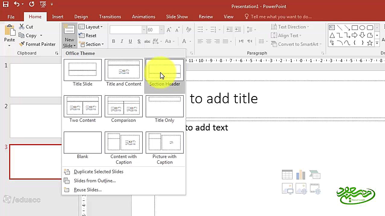This screenshot has height=216, width=385.
Task: Select the Blank layout
Action: [83, 145]
